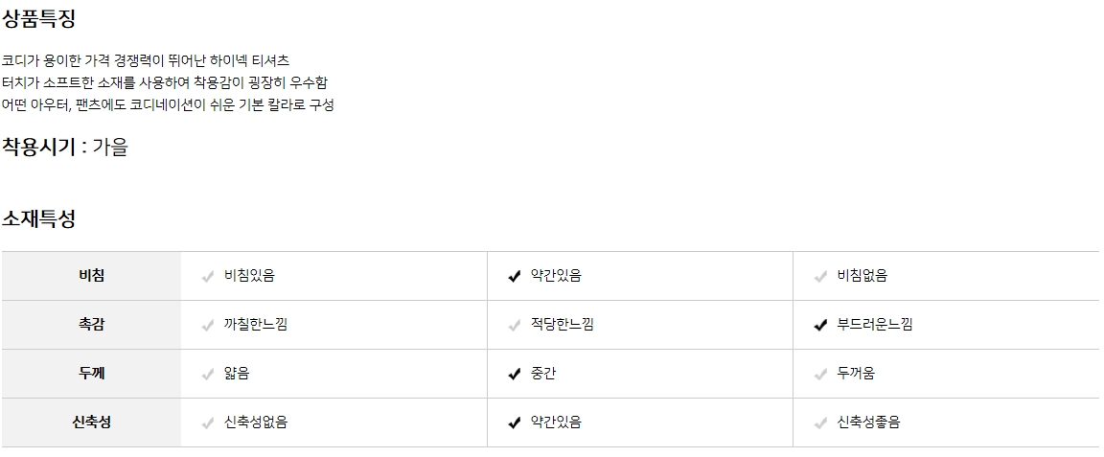This screenshot has height=457, width=1104.
Task: Click the gray checkmark next to 얇음
Action: pos(208,375)
